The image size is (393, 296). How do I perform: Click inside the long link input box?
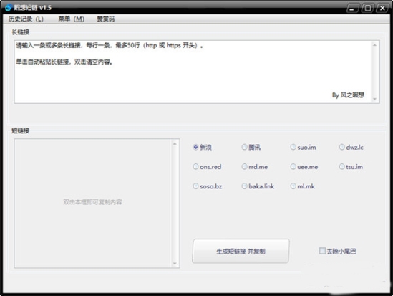[x=193, y=72]
